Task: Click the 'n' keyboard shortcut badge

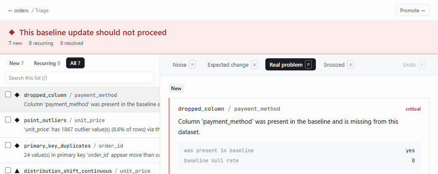Action: [x=192, y=65]
